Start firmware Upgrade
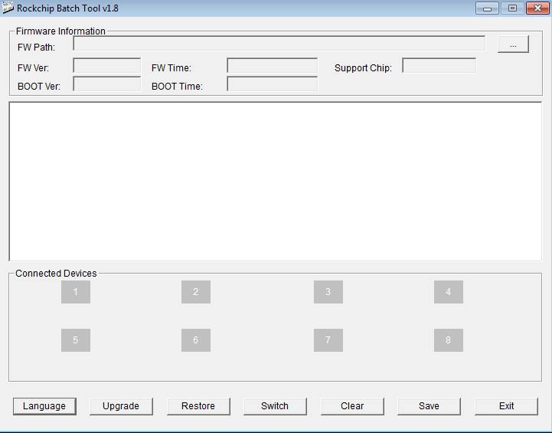Screen dimensions: 552x433 tap(121, 406)
